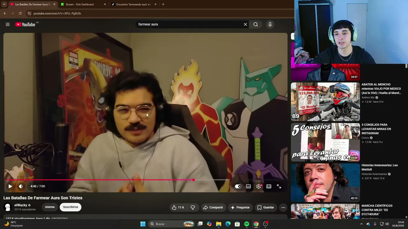This screenshot has height=229, width=408.
Task: Enter fullscreen video mode
Action: [279, 186]
